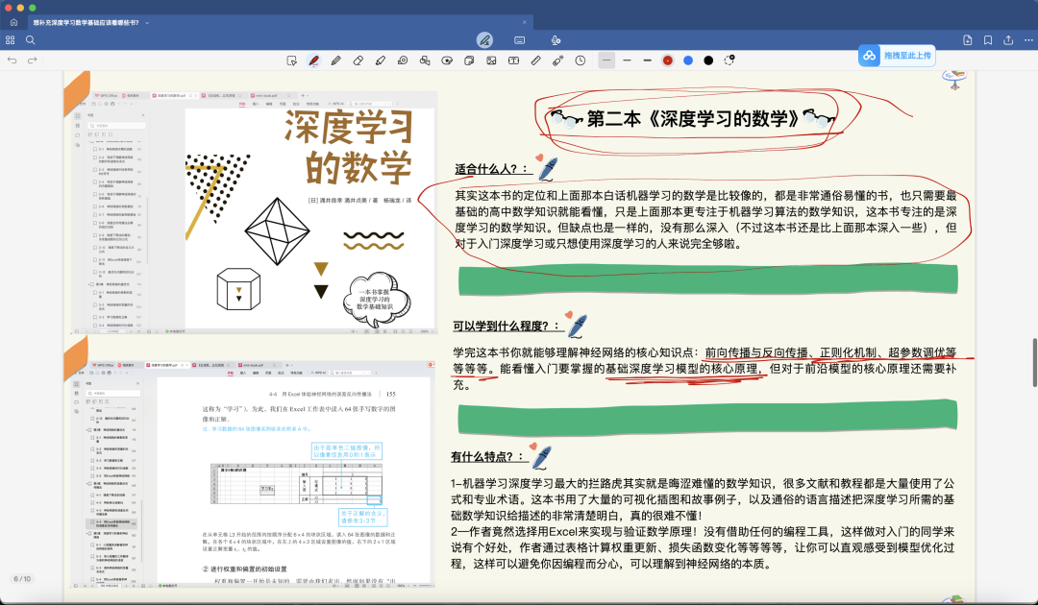
Task: Click the page indicator 6 / 10
Action: coord(22,578)
